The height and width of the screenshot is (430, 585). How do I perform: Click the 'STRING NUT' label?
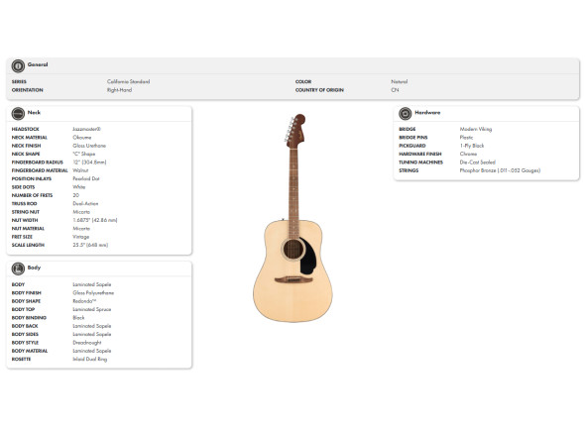26,212
